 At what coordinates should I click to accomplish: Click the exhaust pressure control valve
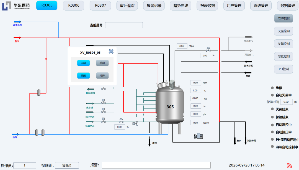[208, 49]
